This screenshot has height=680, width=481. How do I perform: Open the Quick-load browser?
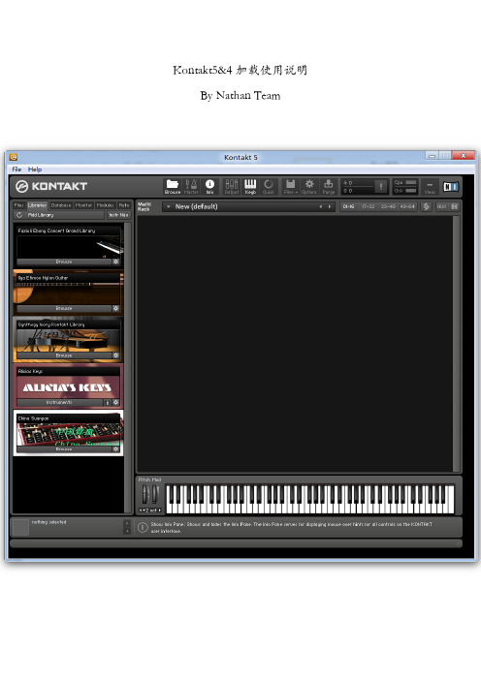pyautogui.click(x=269, y=187)
